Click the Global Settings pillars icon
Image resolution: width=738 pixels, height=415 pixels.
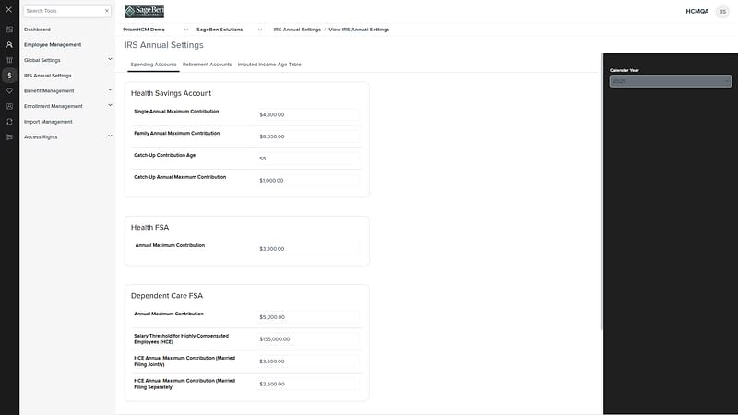pos(9,60)
